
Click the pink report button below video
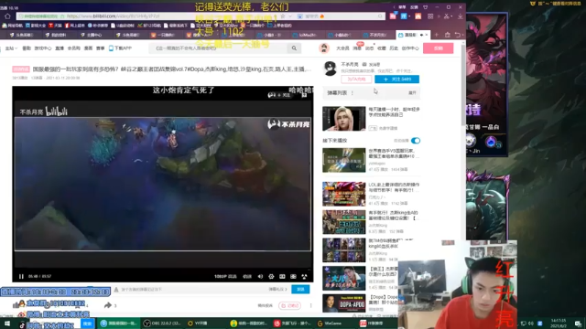[290, 305]
